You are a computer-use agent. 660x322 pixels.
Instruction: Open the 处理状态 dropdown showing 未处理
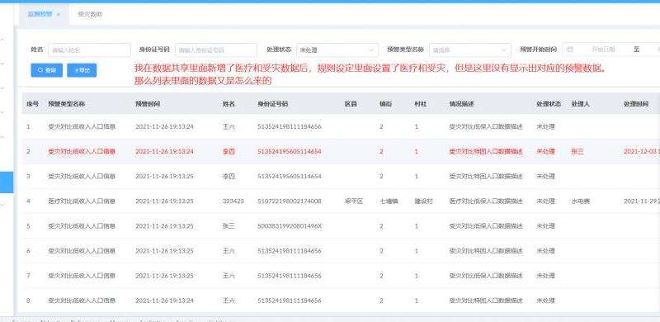(x=337, y=50)
